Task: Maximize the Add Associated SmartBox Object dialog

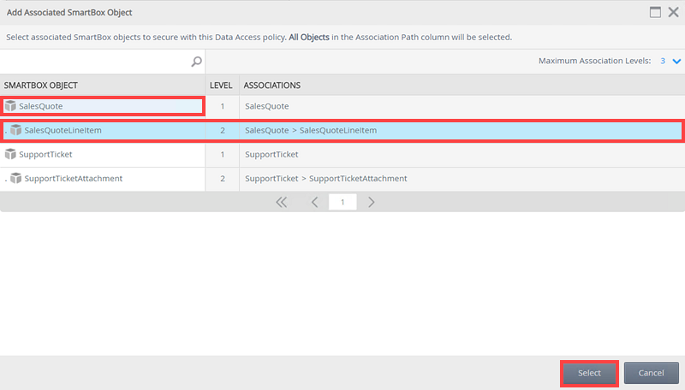Action: pyautogui.click(x=655, y=12)
